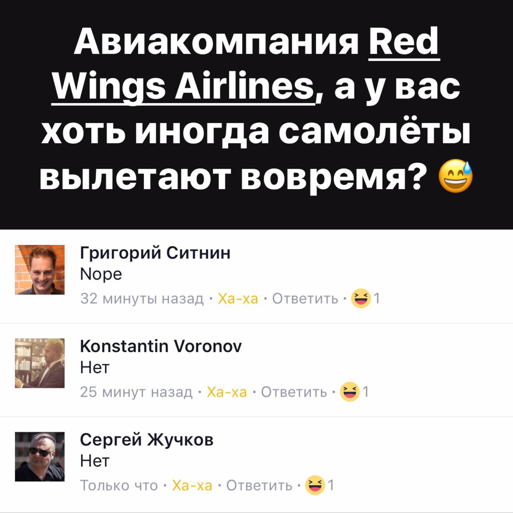
Task: Open laughing reaction count on Григорий Ситнин's comment
Action: 366,298
